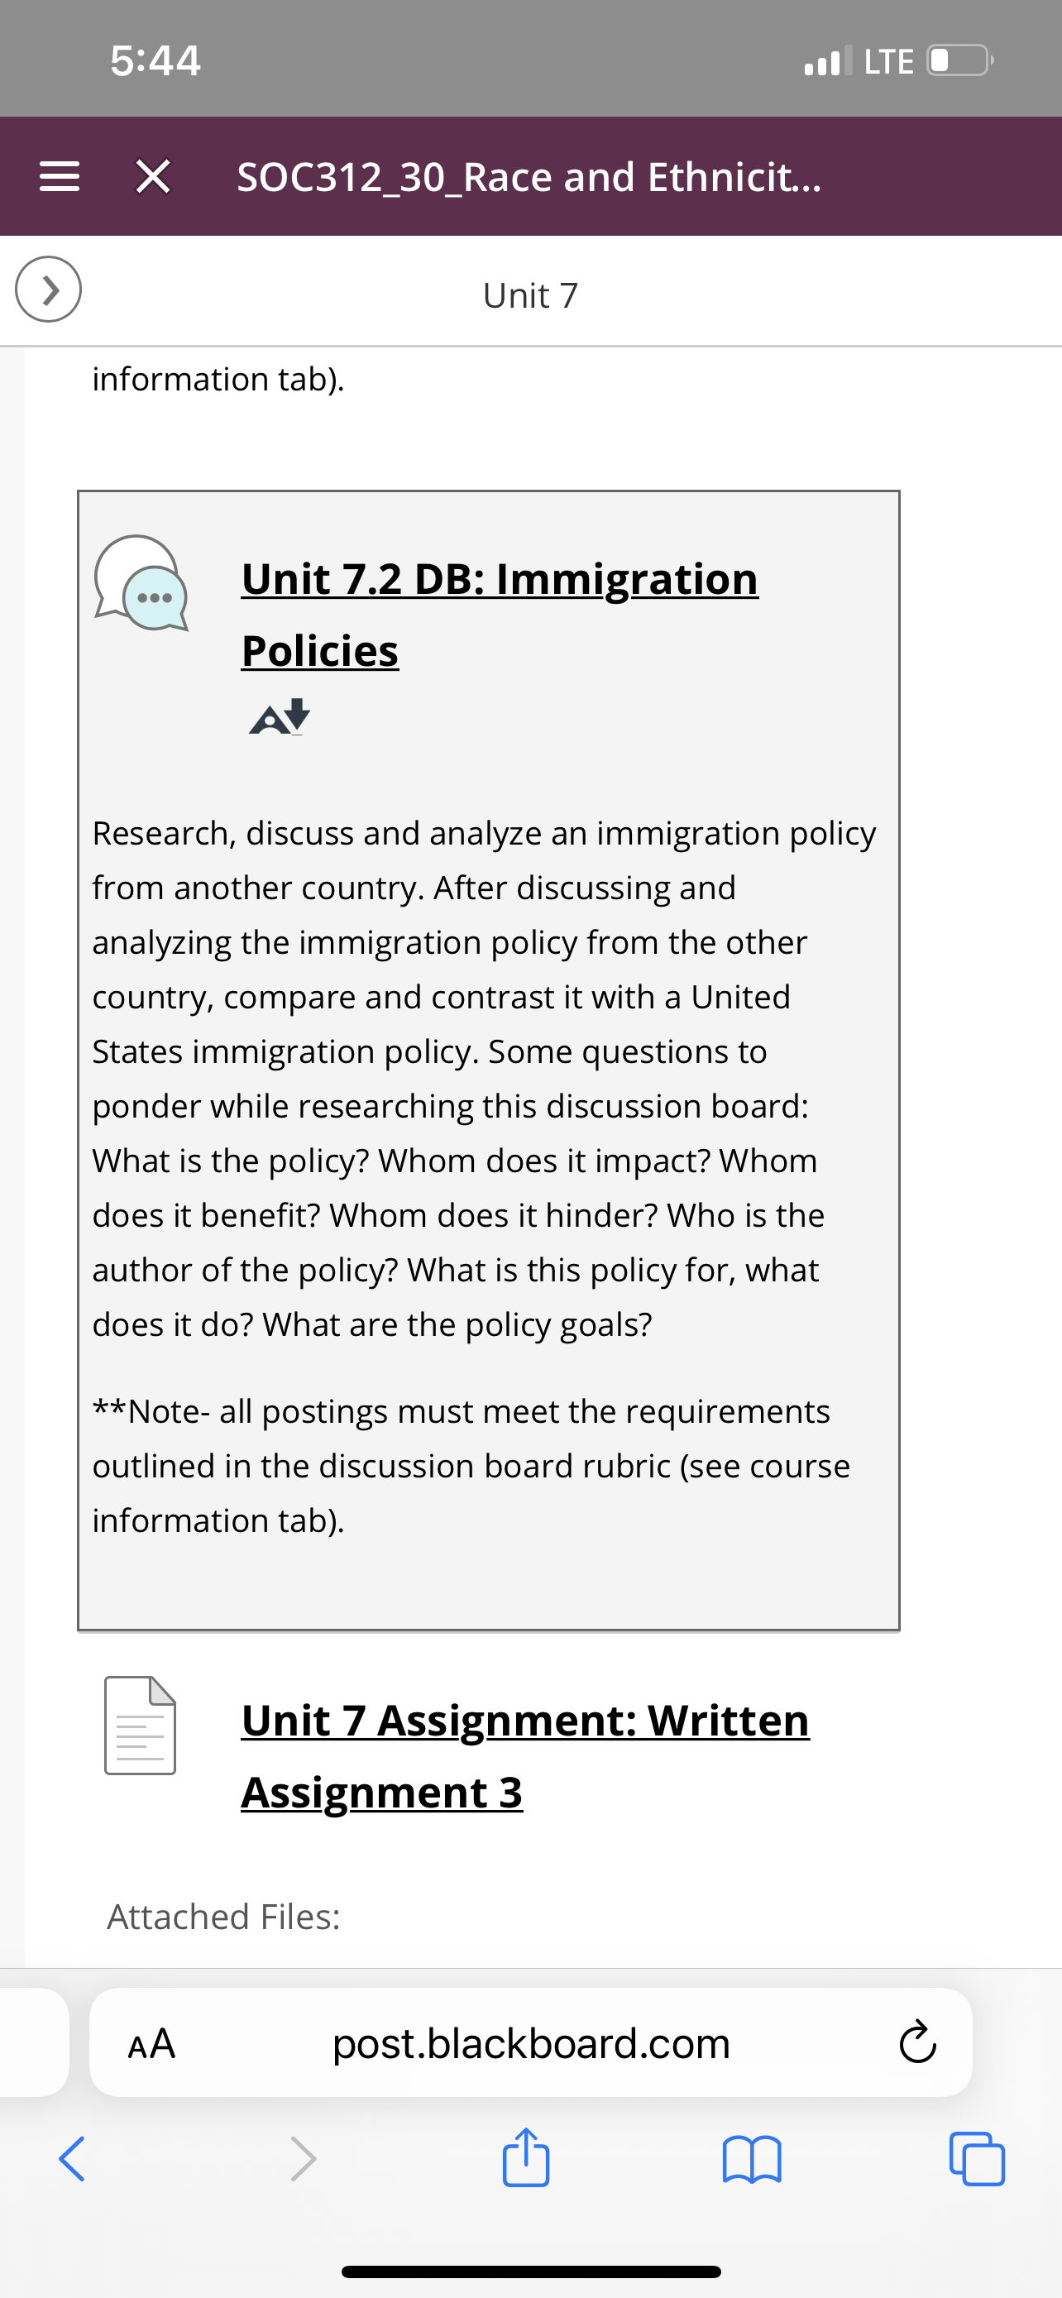Screen dimensions: 1062x2298
Task: Go back with Safari back arrow
Action: (x=72, y=2159)
